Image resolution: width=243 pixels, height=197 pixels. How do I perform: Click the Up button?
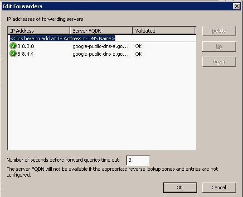tap(219, 46)
